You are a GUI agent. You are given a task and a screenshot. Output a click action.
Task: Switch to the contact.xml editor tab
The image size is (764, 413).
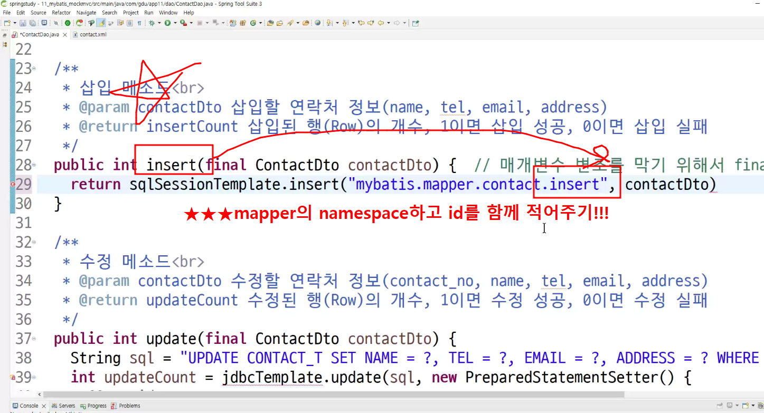coord(90,35)
